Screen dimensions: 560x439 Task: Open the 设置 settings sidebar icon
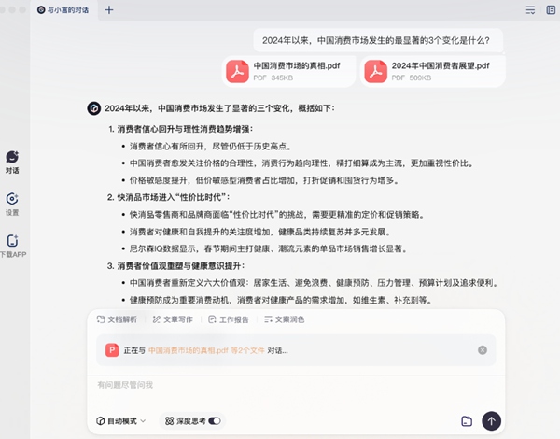pos(12,199)
